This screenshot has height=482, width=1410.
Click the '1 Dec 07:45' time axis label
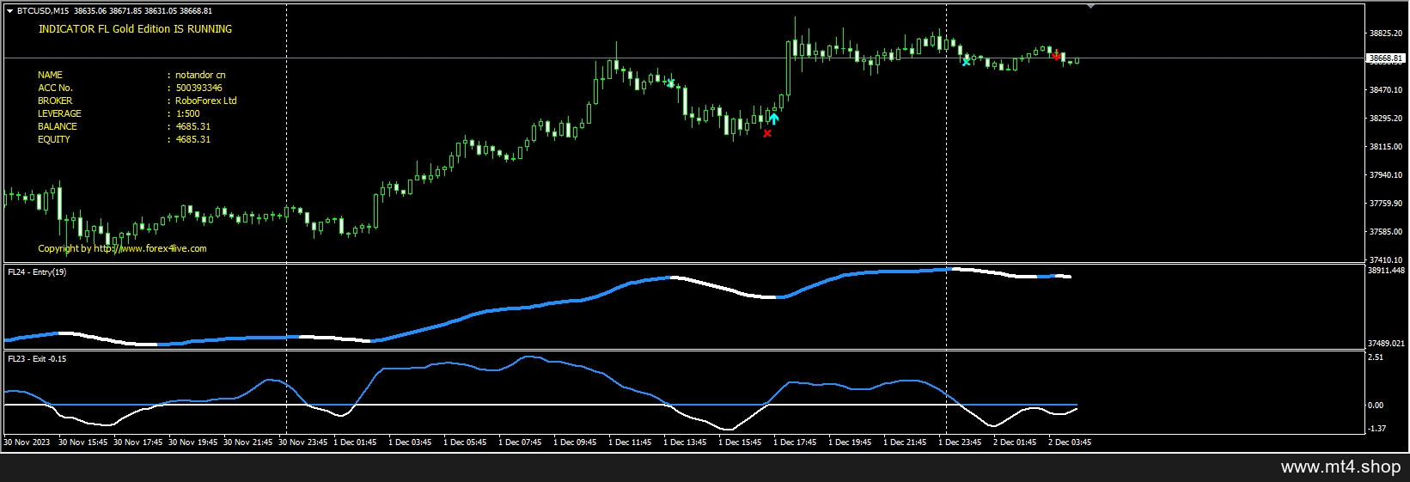pos(520,442)
